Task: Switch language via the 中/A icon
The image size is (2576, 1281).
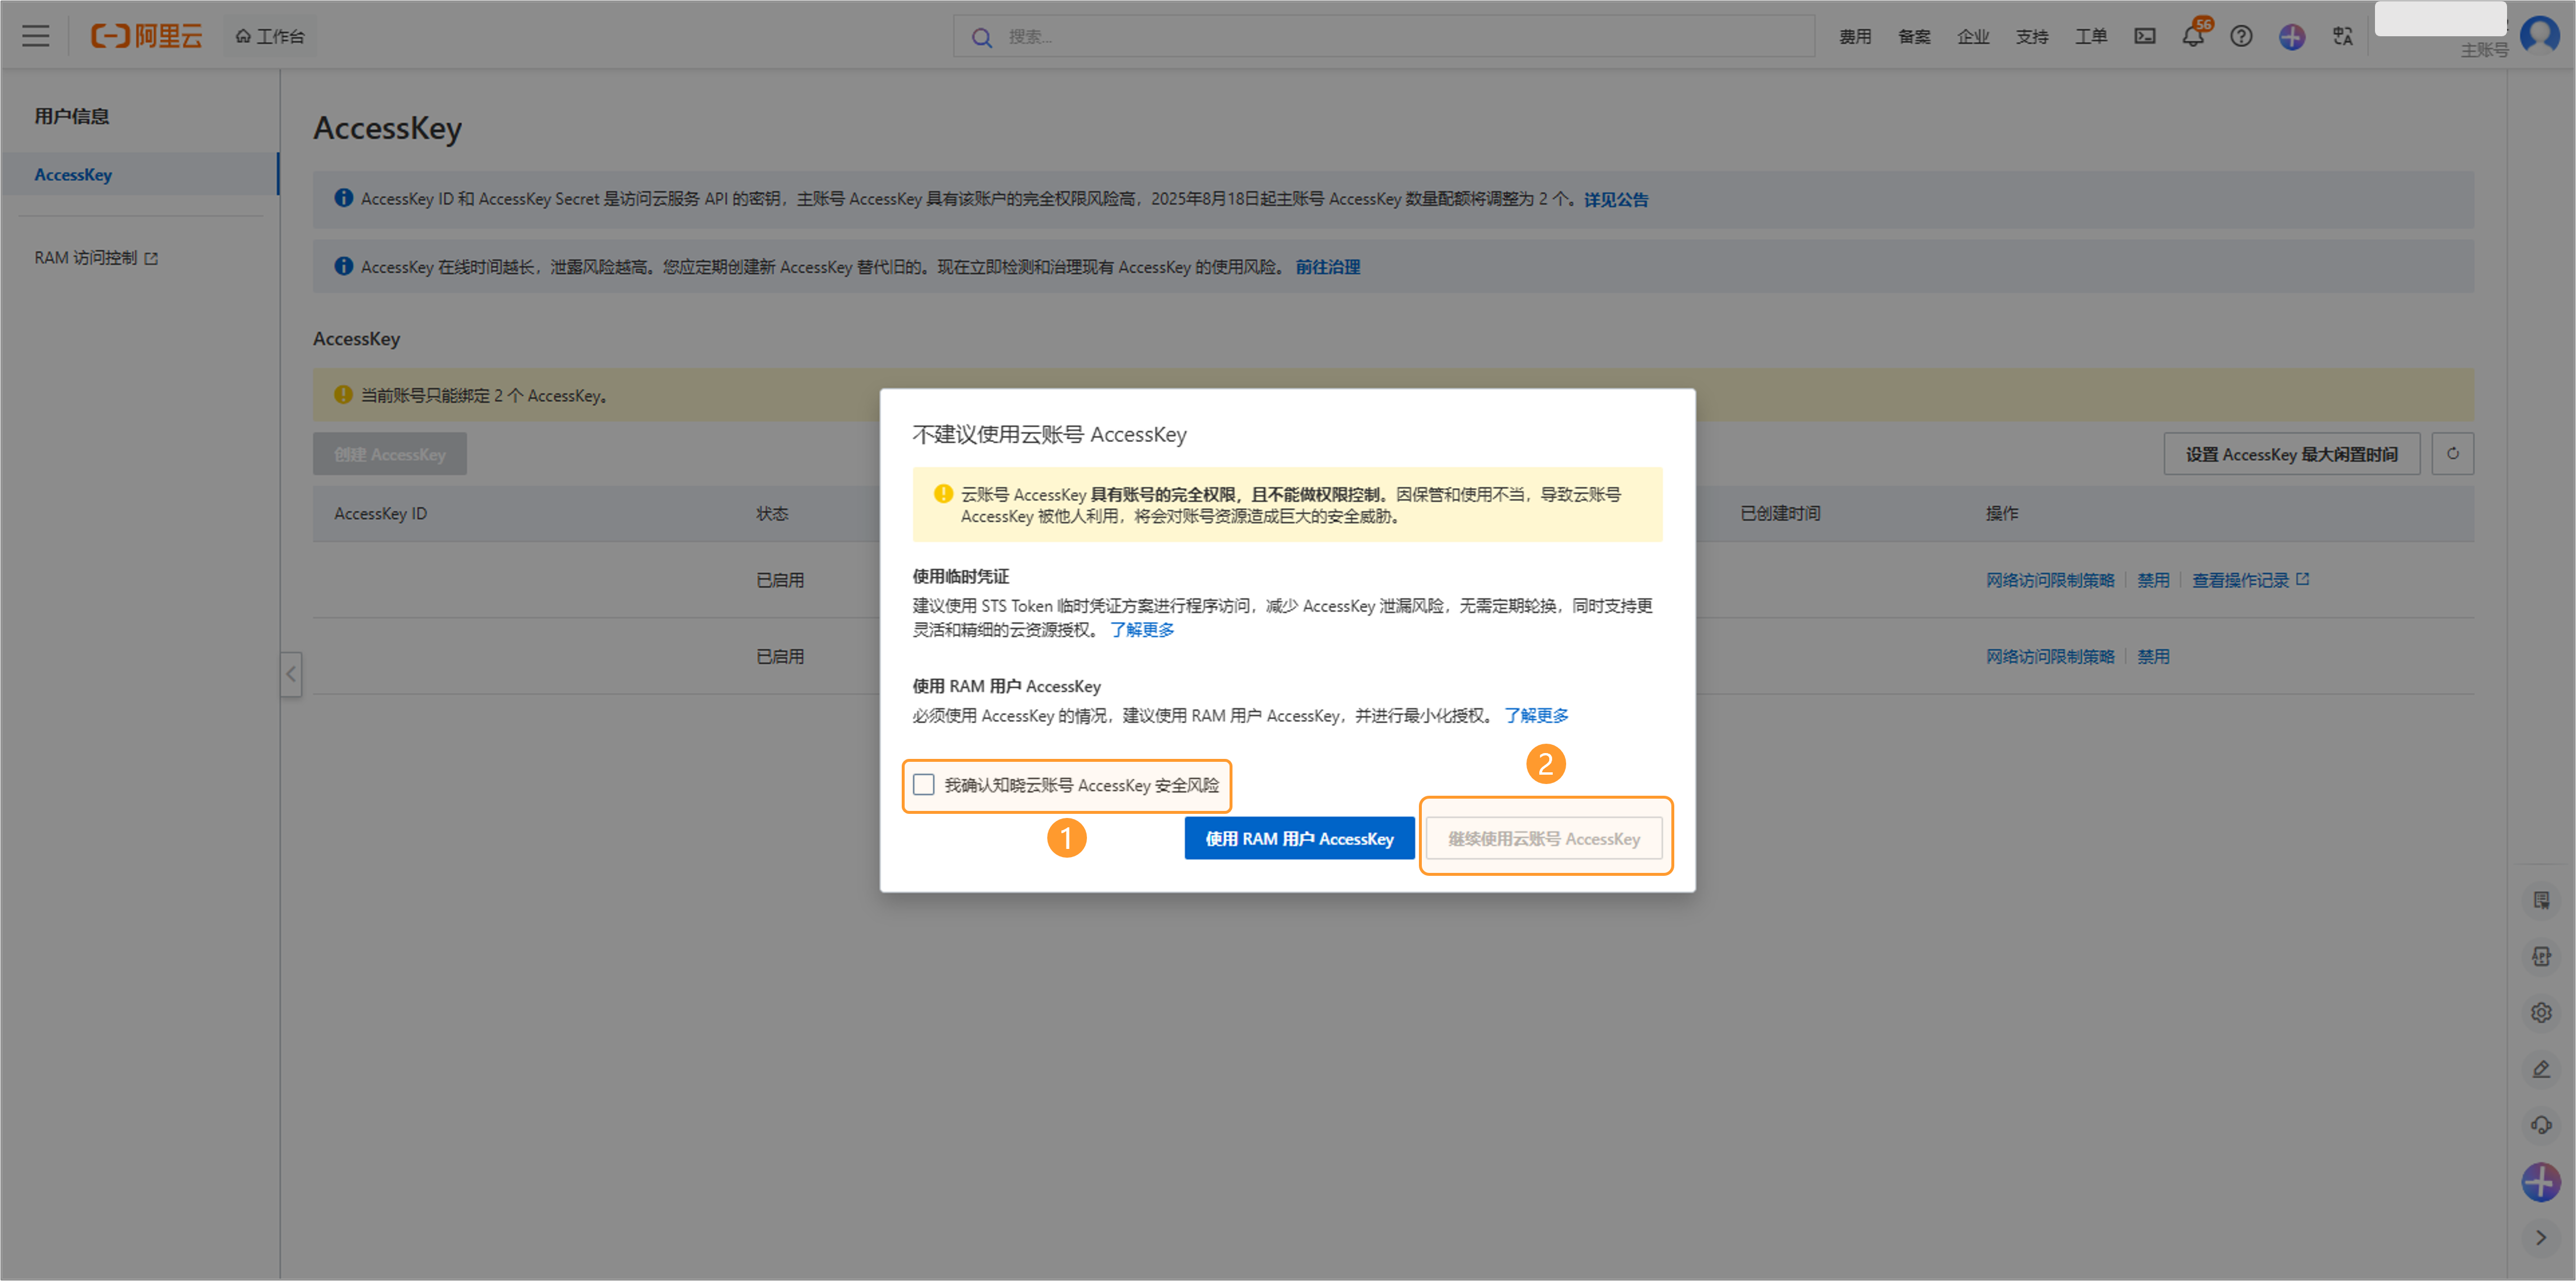Action: (2342, 37)
